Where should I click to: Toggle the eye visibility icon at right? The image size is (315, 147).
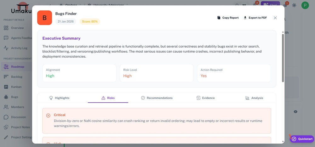tap(295, 112)
